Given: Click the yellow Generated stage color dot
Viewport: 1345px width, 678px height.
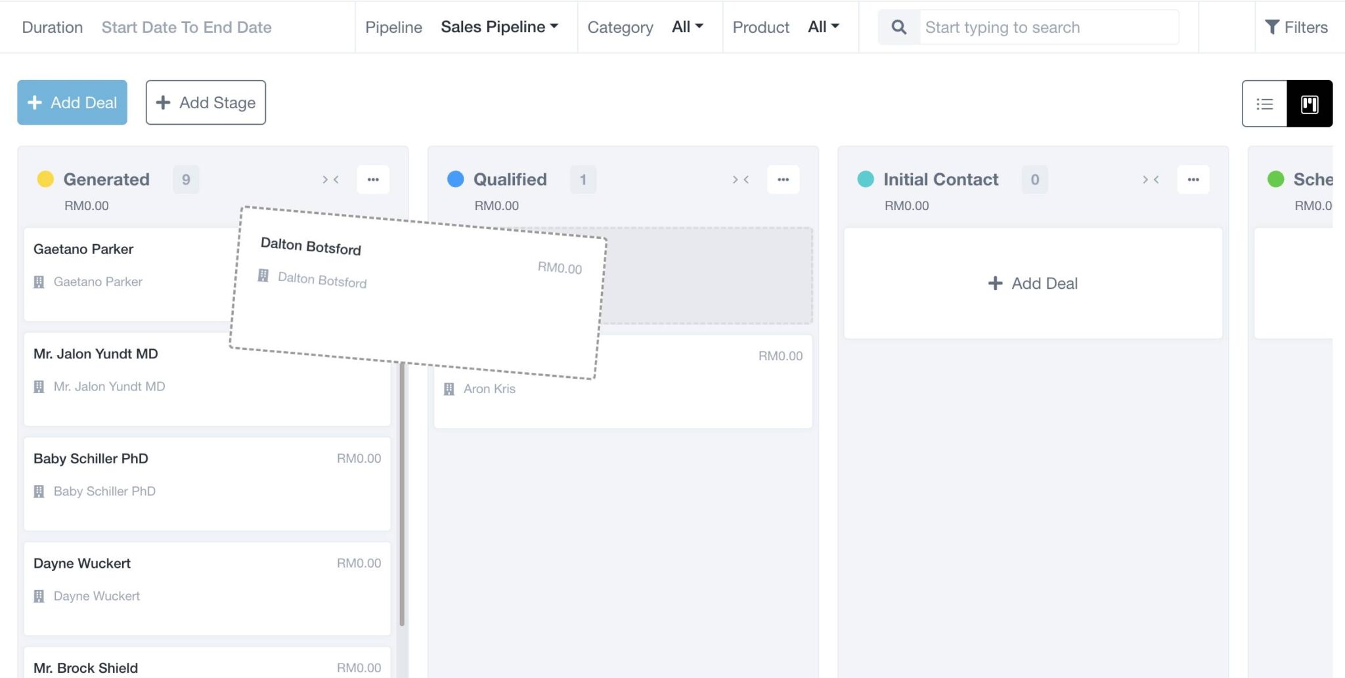Looking at the screenshot, I should (45, 179).
